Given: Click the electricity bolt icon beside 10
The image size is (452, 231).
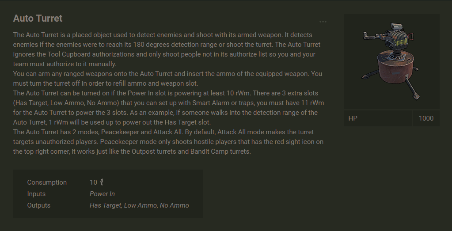Looking at the screenshot, I should coord(102,182).
